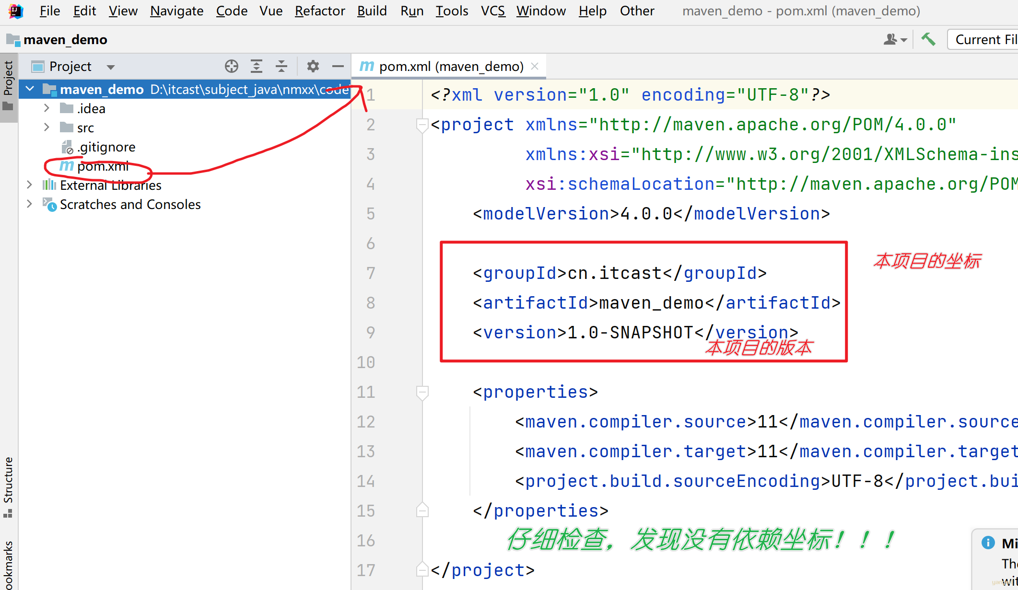Place cursor in artifactId maven_demo text
1018x590 pixels.
pos(651,303)
